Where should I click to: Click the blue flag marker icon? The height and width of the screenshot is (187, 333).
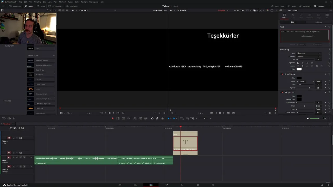coord(168,118)
